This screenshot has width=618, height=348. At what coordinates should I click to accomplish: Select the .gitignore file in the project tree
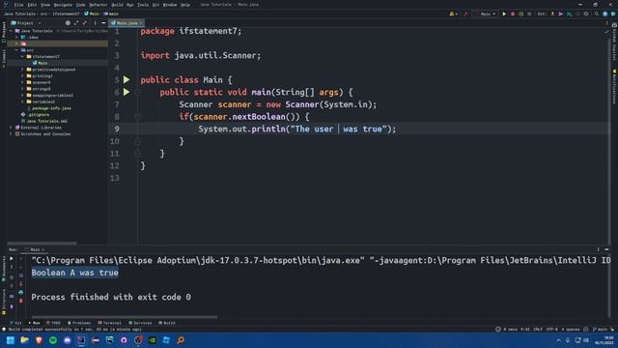coord(36,114)
